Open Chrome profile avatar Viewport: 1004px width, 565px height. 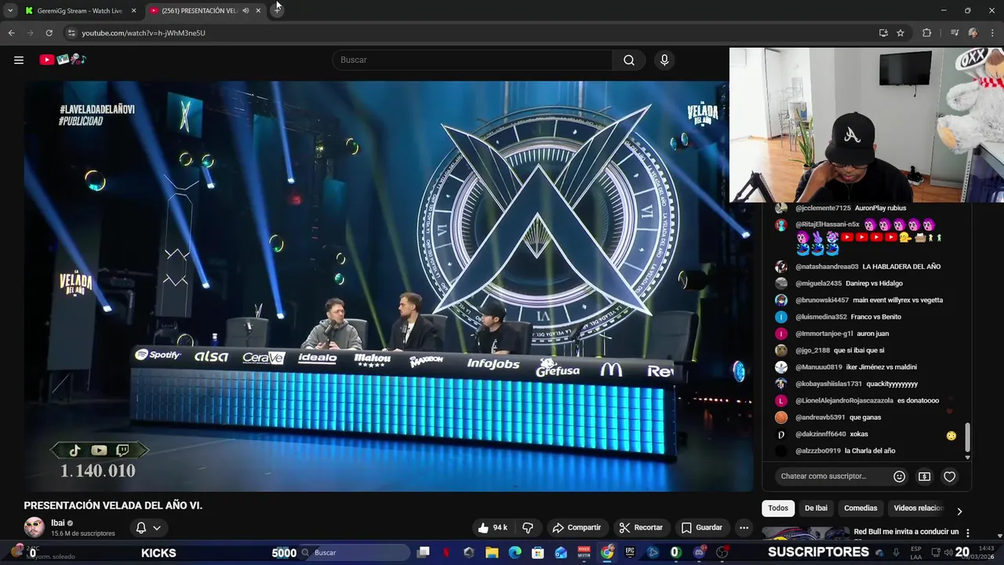(x=973, y=33)
